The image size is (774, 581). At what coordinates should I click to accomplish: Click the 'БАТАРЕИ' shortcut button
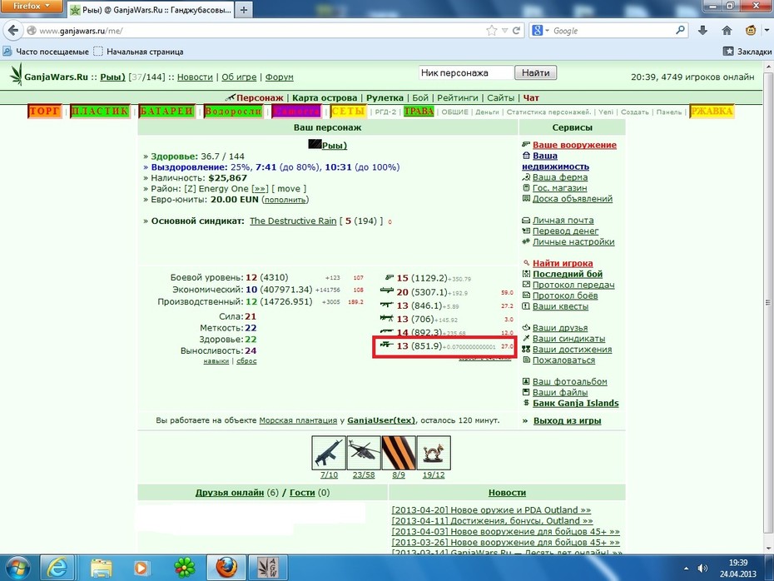pyautogui.click(x=166, y=112)
